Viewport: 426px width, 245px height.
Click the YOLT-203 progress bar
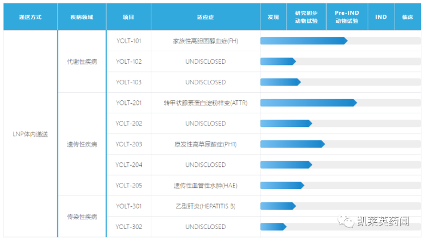(292, 144)
